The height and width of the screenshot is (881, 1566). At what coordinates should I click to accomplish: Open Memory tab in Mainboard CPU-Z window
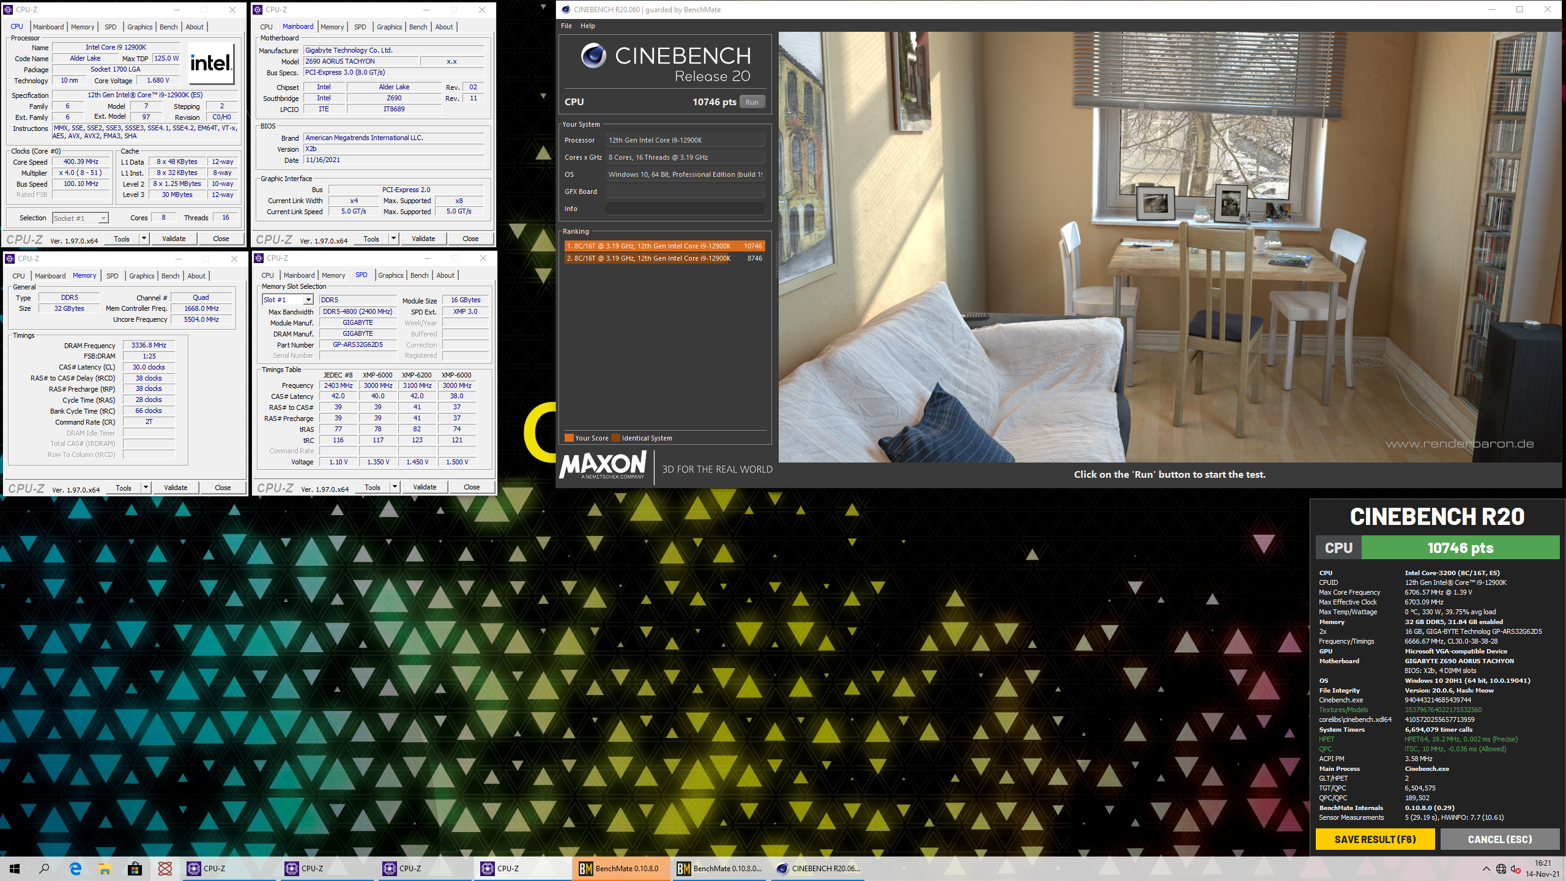click(332, 27)
